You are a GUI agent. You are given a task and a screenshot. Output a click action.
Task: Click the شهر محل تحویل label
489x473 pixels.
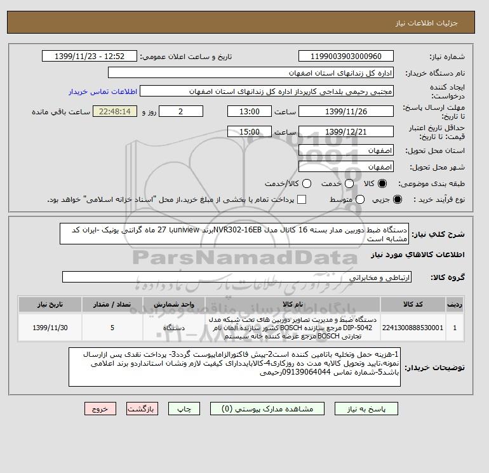tap(437, 167)
